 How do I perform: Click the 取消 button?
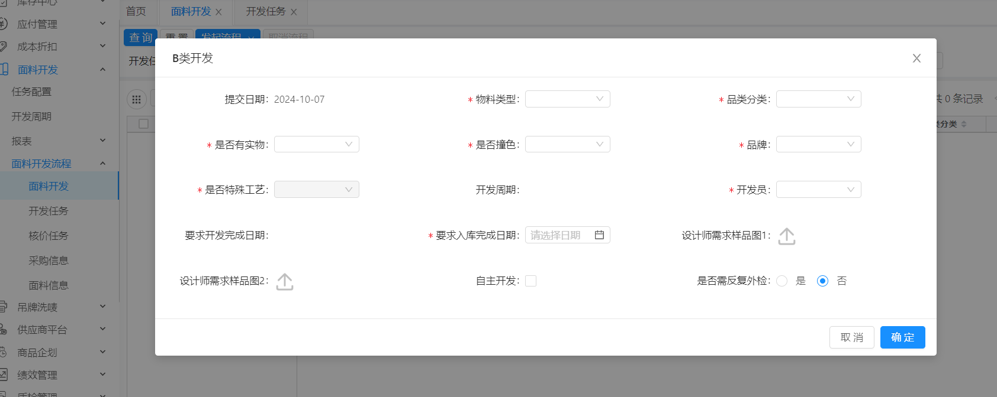pyautogui.click(x=851, y=337)
